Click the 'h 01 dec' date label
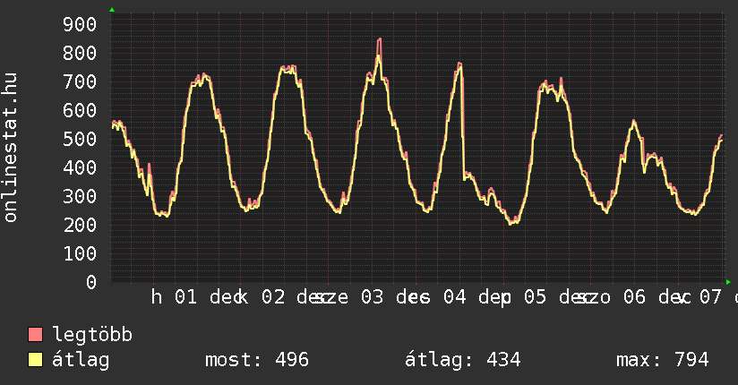The width and height of the screenshot is (738, 385). pyautogui.click(x=193, y=297)
